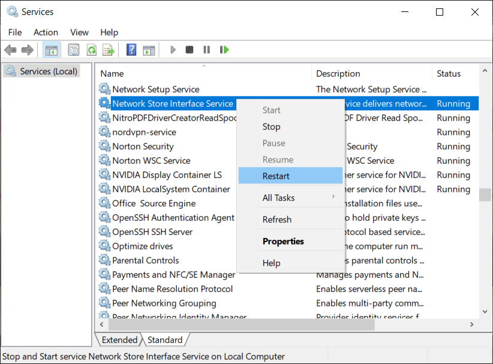Switch to the Standard tab
This screenshot has width=493, height=364.
(165, 339)
